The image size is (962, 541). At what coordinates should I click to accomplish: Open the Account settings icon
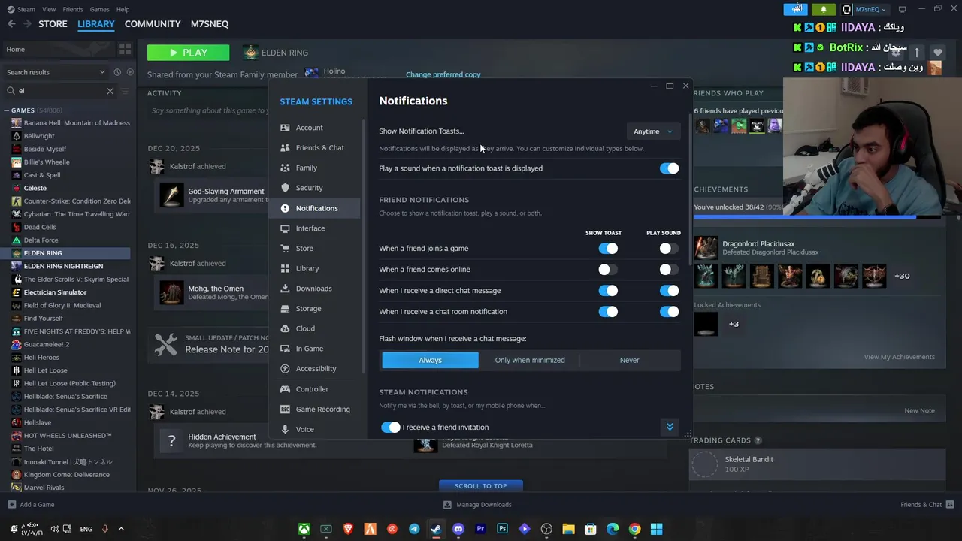tap(285, 128)
